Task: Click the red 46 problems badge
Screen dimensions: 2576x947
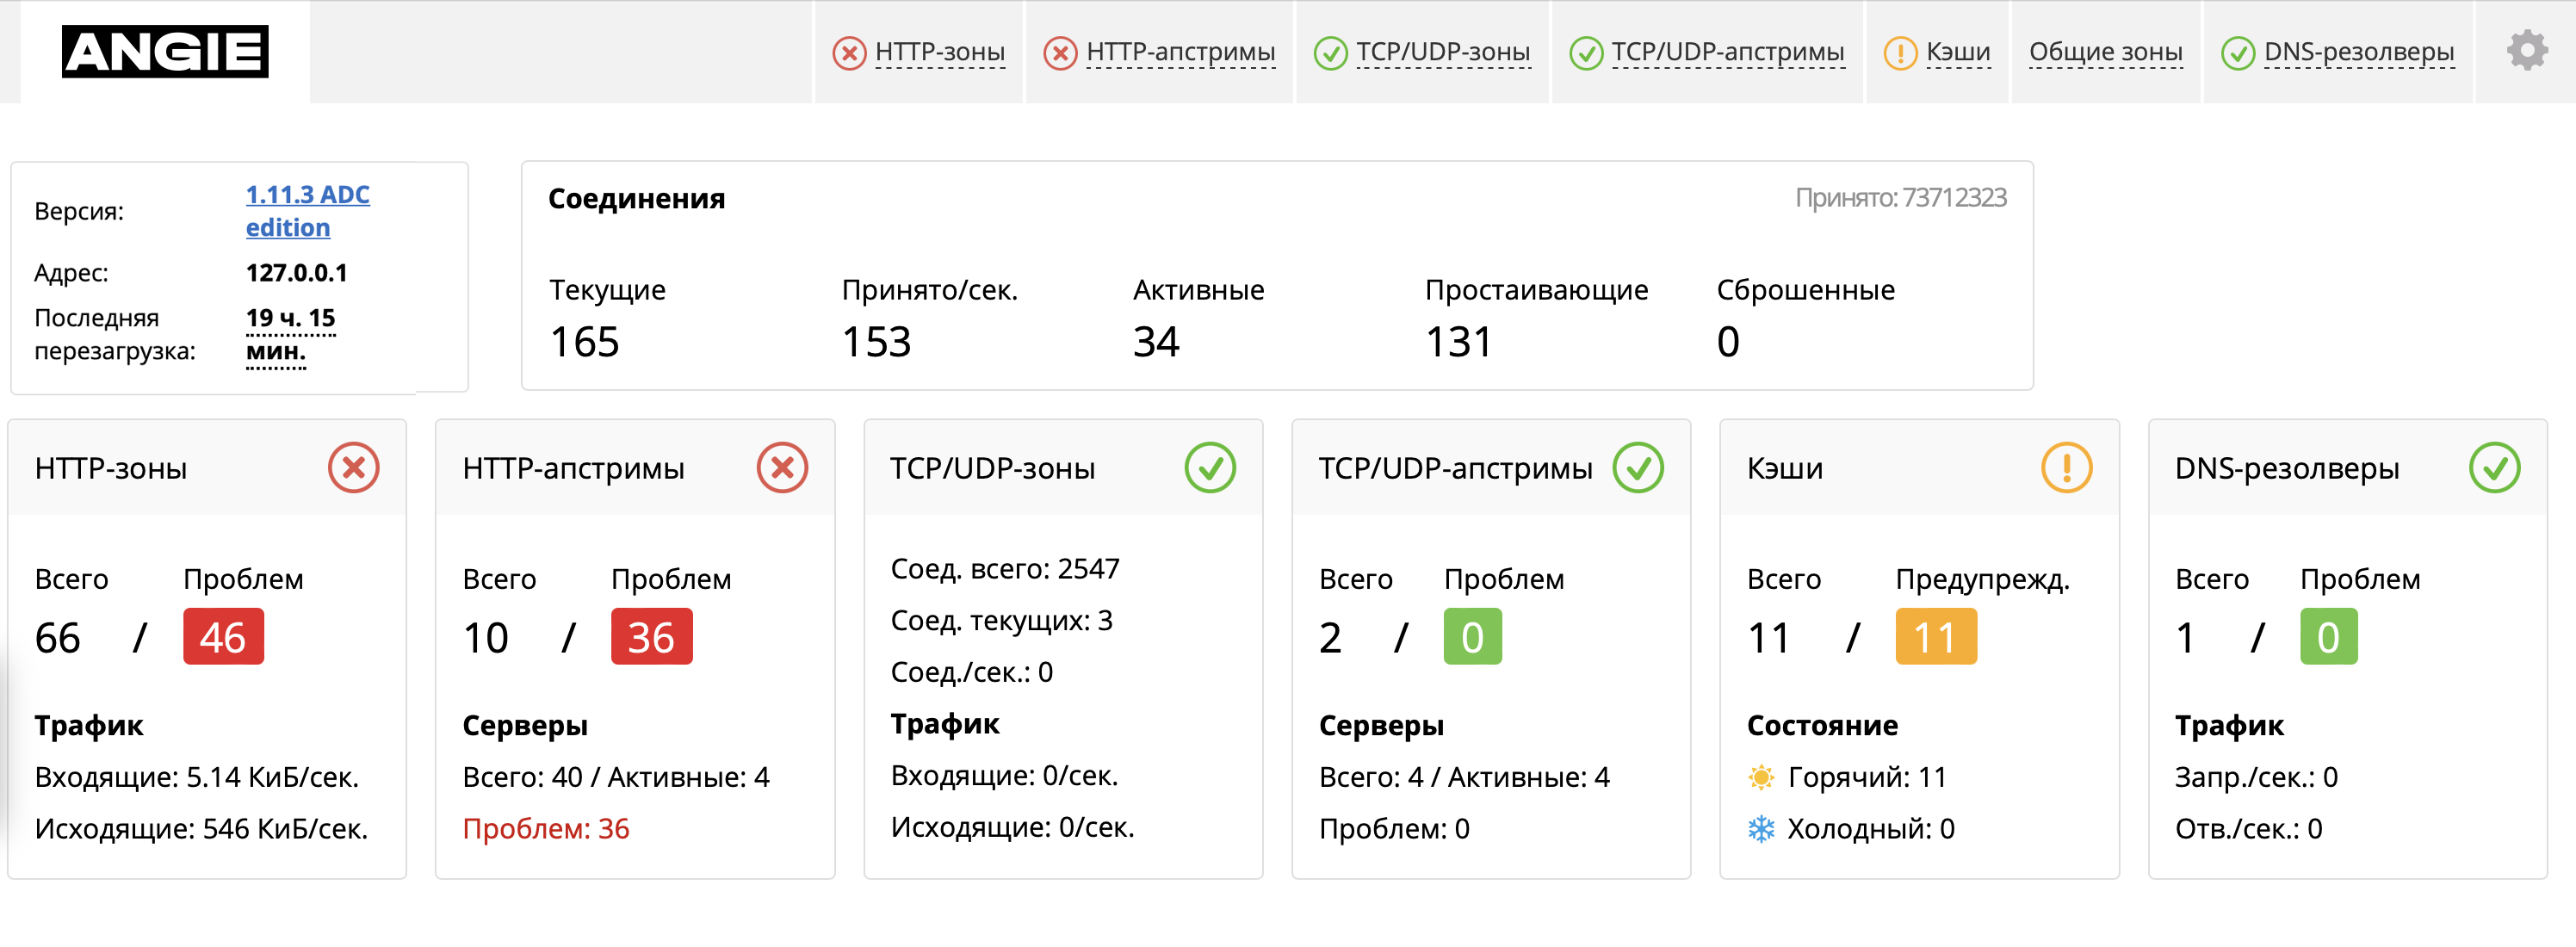Action: [x=223, y=637]
